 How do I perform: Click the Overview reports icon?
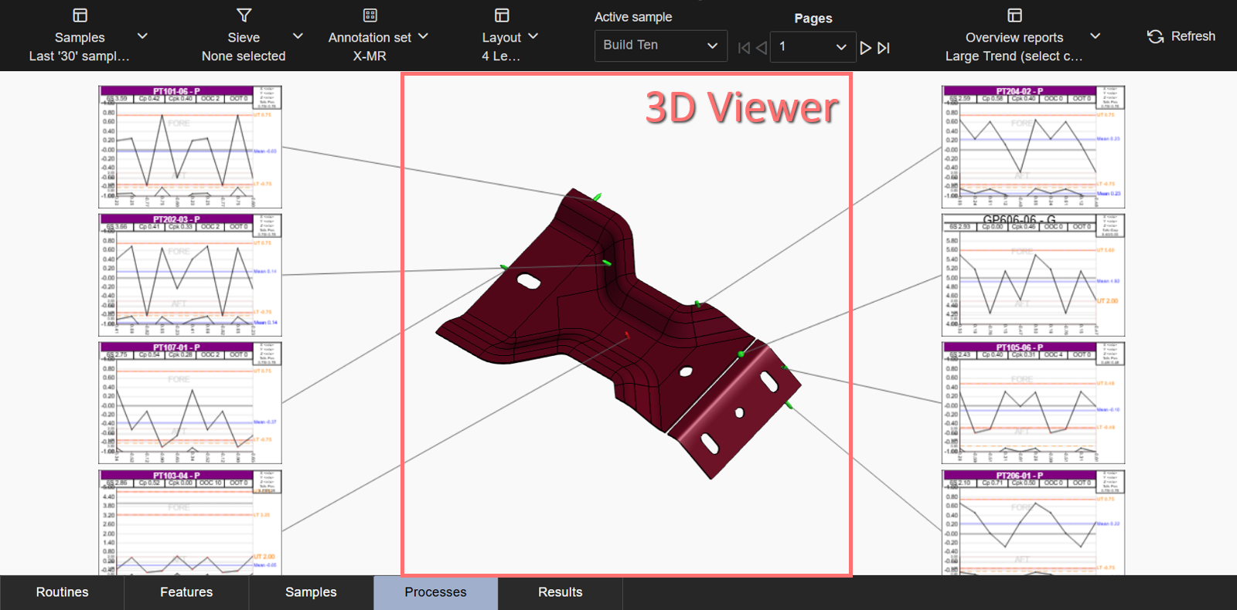tap(1014, 15)
